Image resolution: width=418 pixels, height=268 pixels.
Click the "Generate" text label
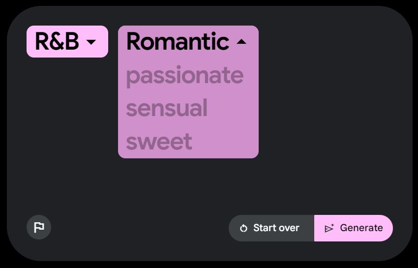click(x=361, y=228)
